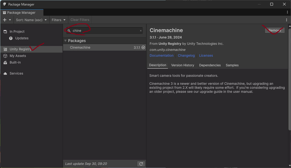The image size is (291, 168).
Task: Open the Licenses link
Action: point(206,55)
